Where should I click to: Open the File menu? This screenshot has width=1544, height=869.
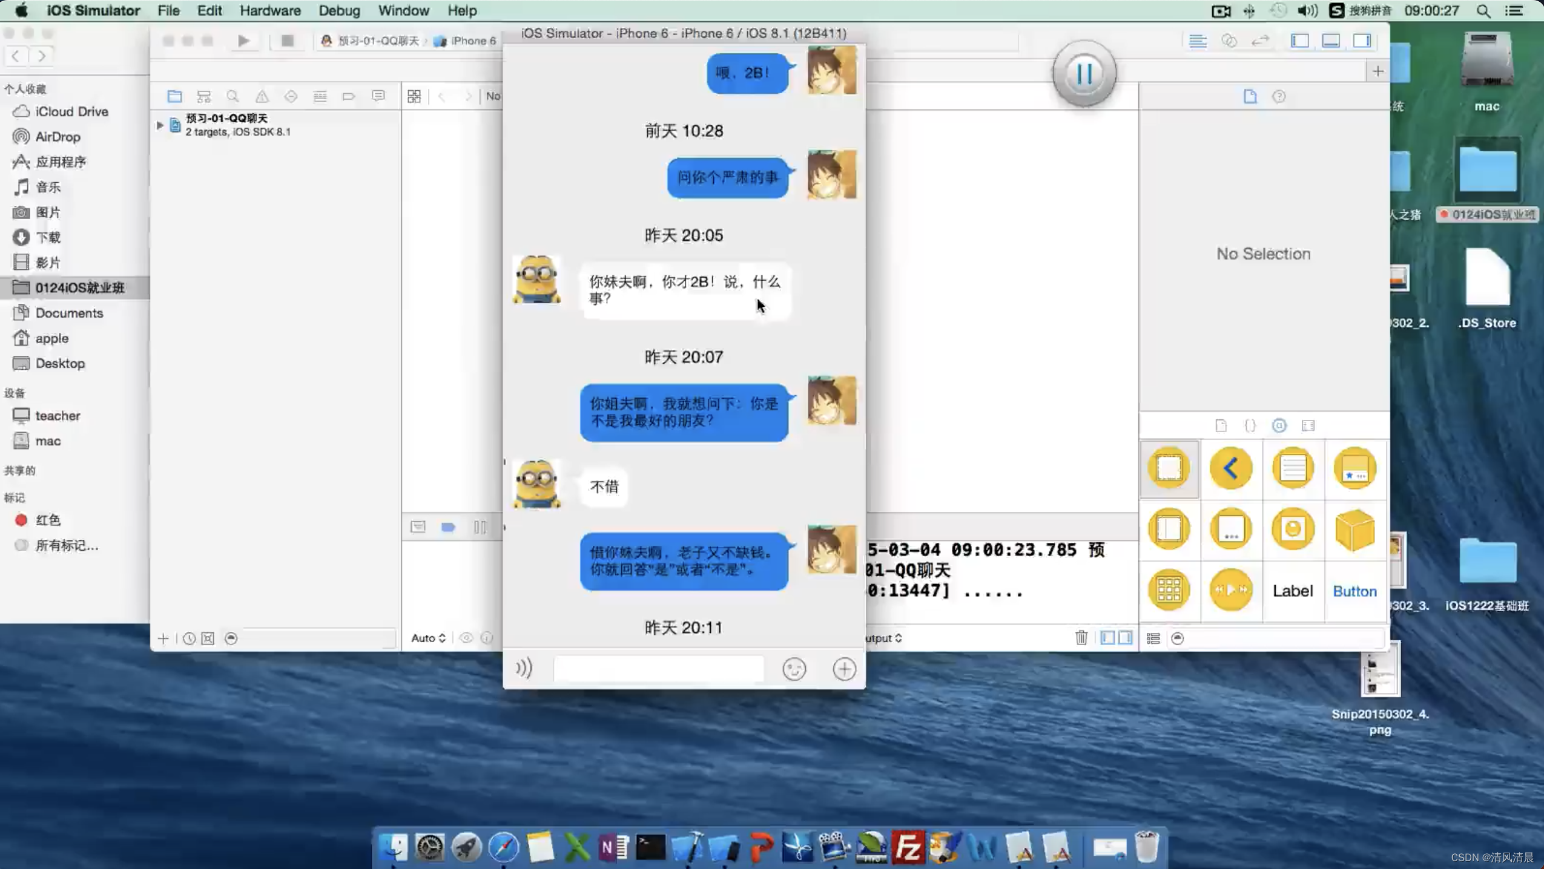click(x=168, y=10)
